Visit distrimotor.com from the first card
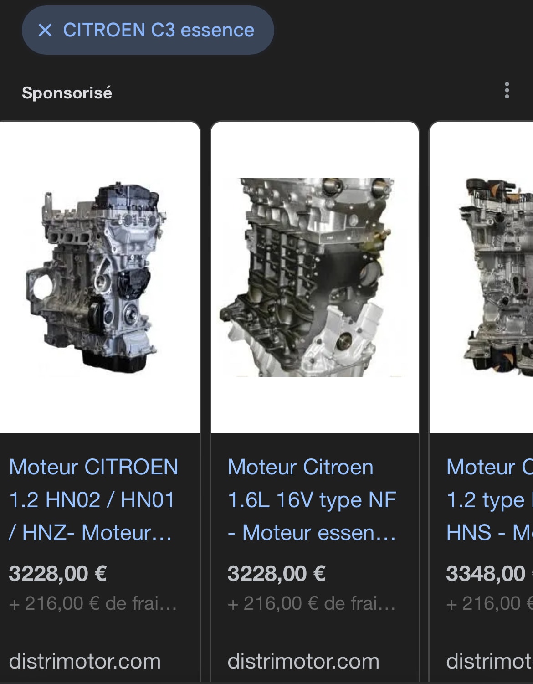This screenshot has width=533, height=684. pyautogui.click(x=85, y=661)
